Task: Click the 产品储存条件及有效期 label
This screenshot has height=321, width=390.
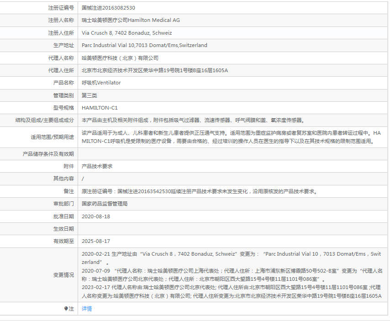Action: [x=48, y=154]
